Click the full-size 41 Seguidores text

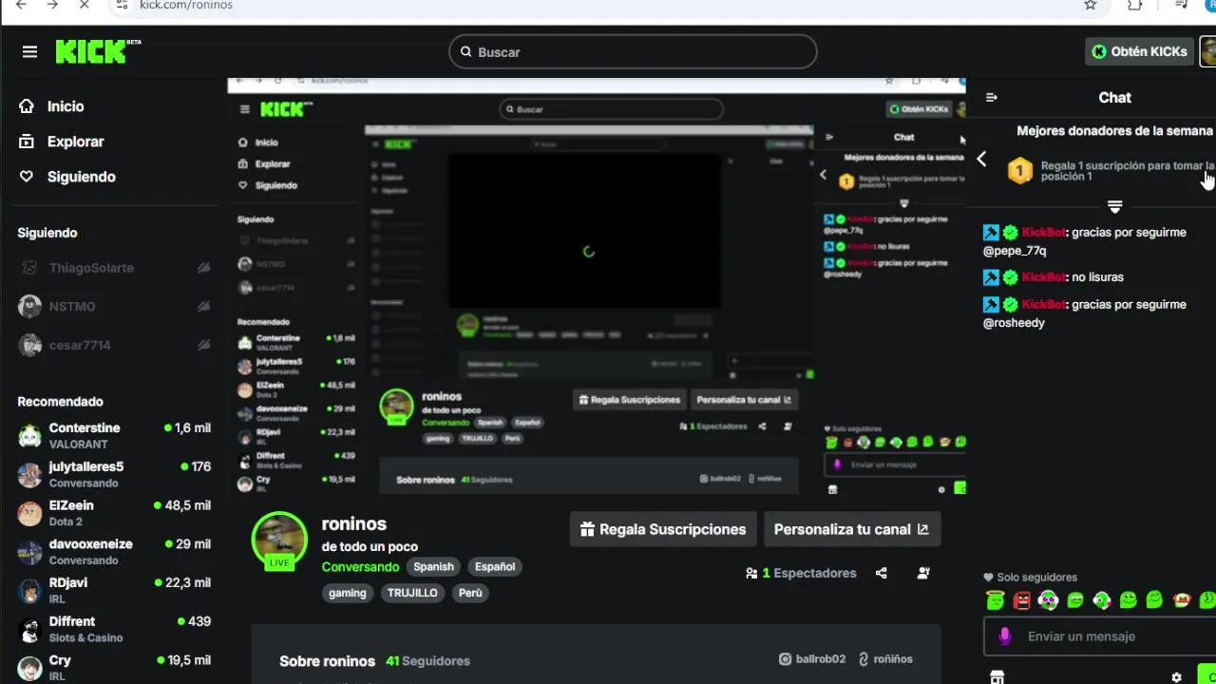click(x=427, y=660)
